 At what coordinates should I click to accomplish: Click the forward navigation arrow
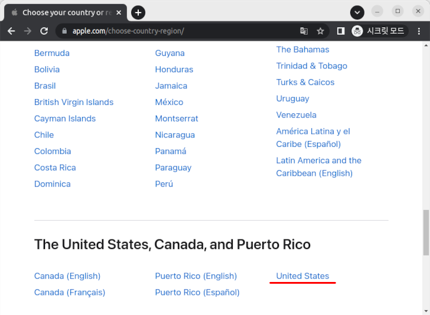(x=27, y=31)
